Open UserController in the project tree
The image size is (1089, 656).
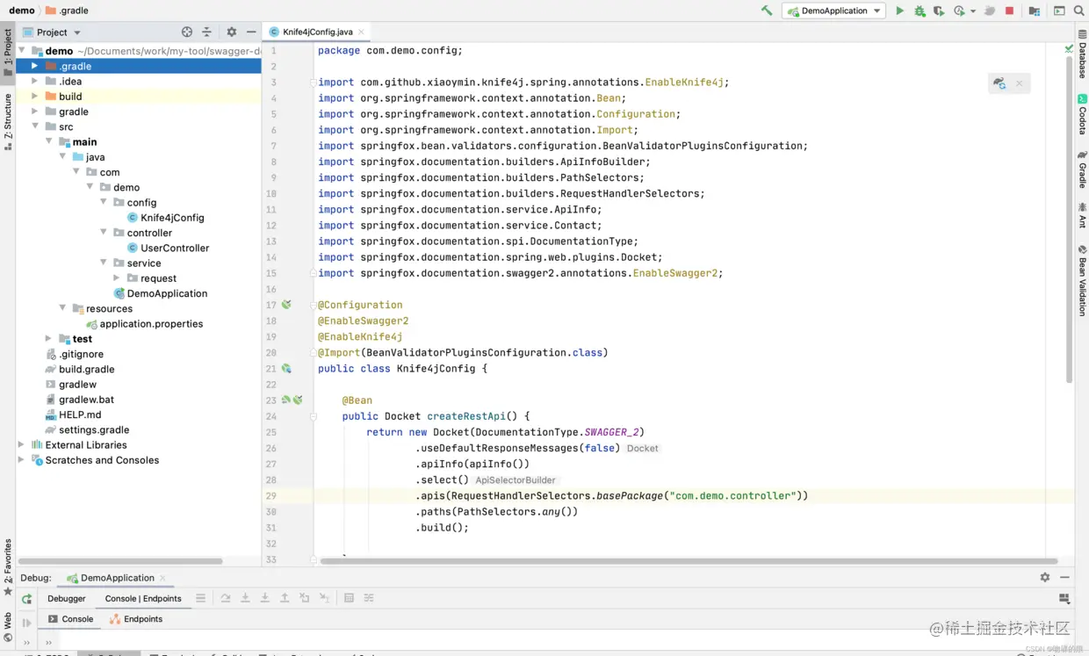point(175,248)
